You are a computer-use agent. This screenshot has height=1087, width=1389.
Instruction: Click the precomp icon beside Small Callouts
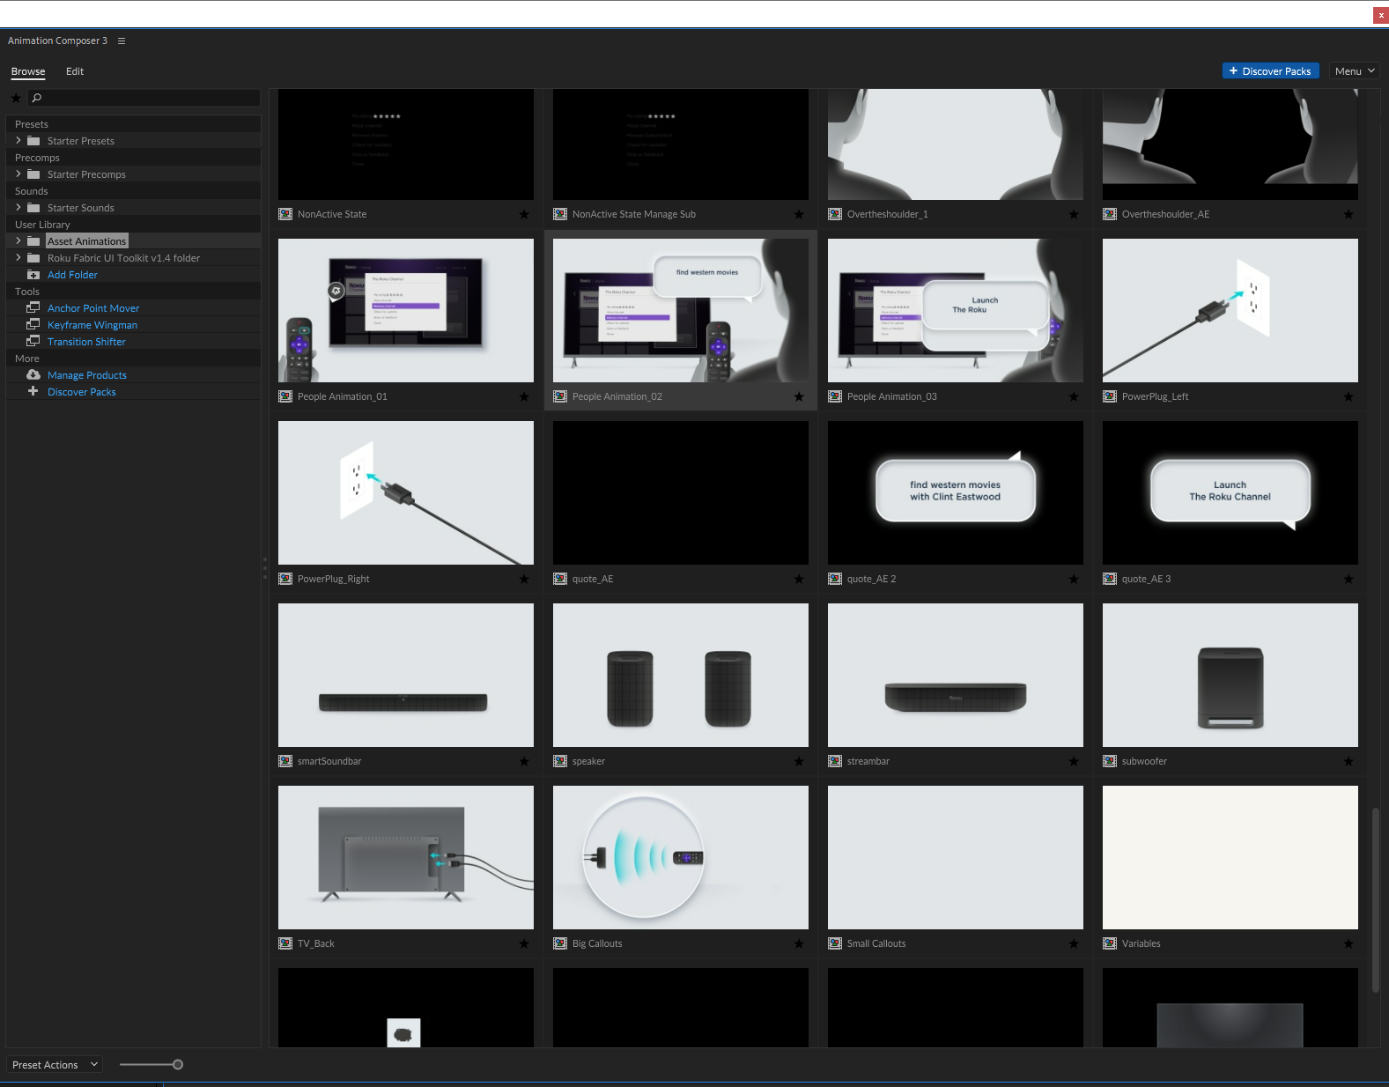[835, 943]
